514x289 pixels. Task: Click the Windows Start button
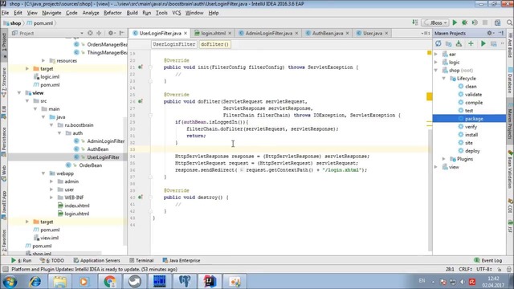coord(10,282)
